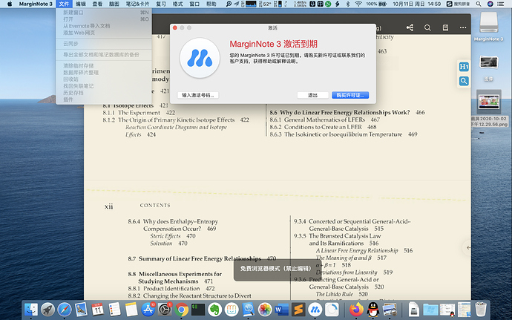This screenshot has height=320, width=512.
Task: Open Finder from the dock
Action: 31,309
